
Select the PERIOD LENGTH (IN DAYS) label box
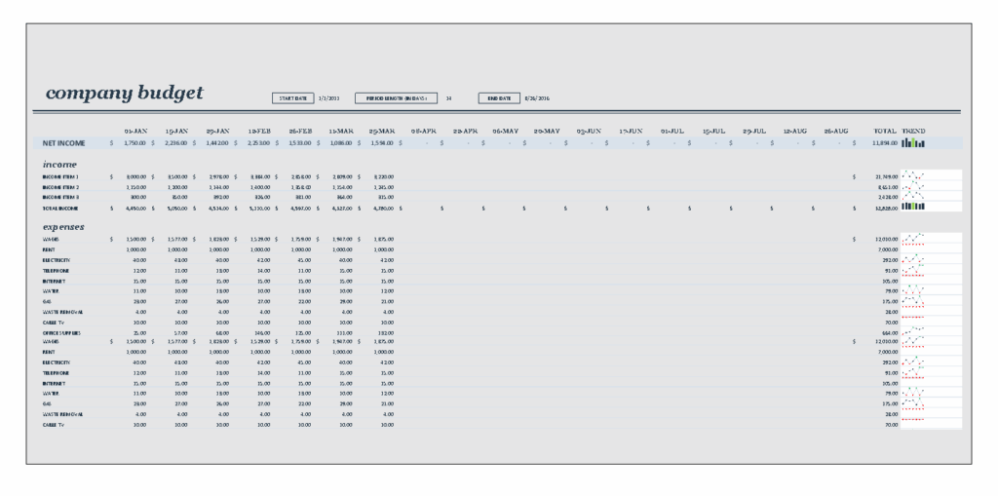[x=396, y=98]
